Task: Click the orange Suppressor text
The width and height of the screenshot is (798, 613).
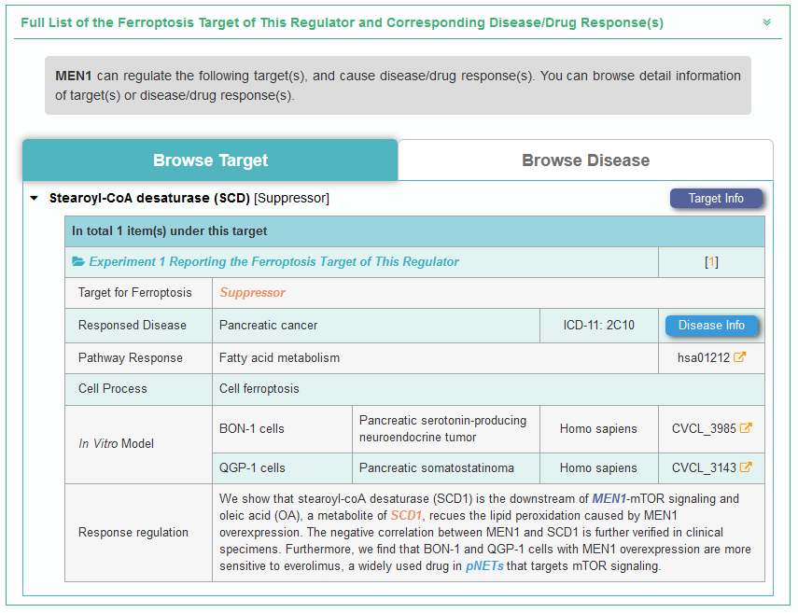Action: pyautogui.click(x=252, y=293)
